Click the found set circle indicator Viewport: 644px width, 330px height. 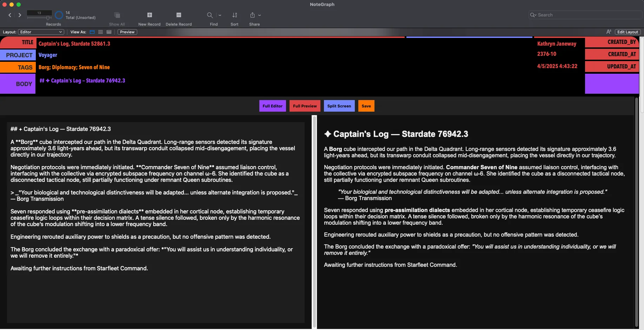(x=59, y=15)
